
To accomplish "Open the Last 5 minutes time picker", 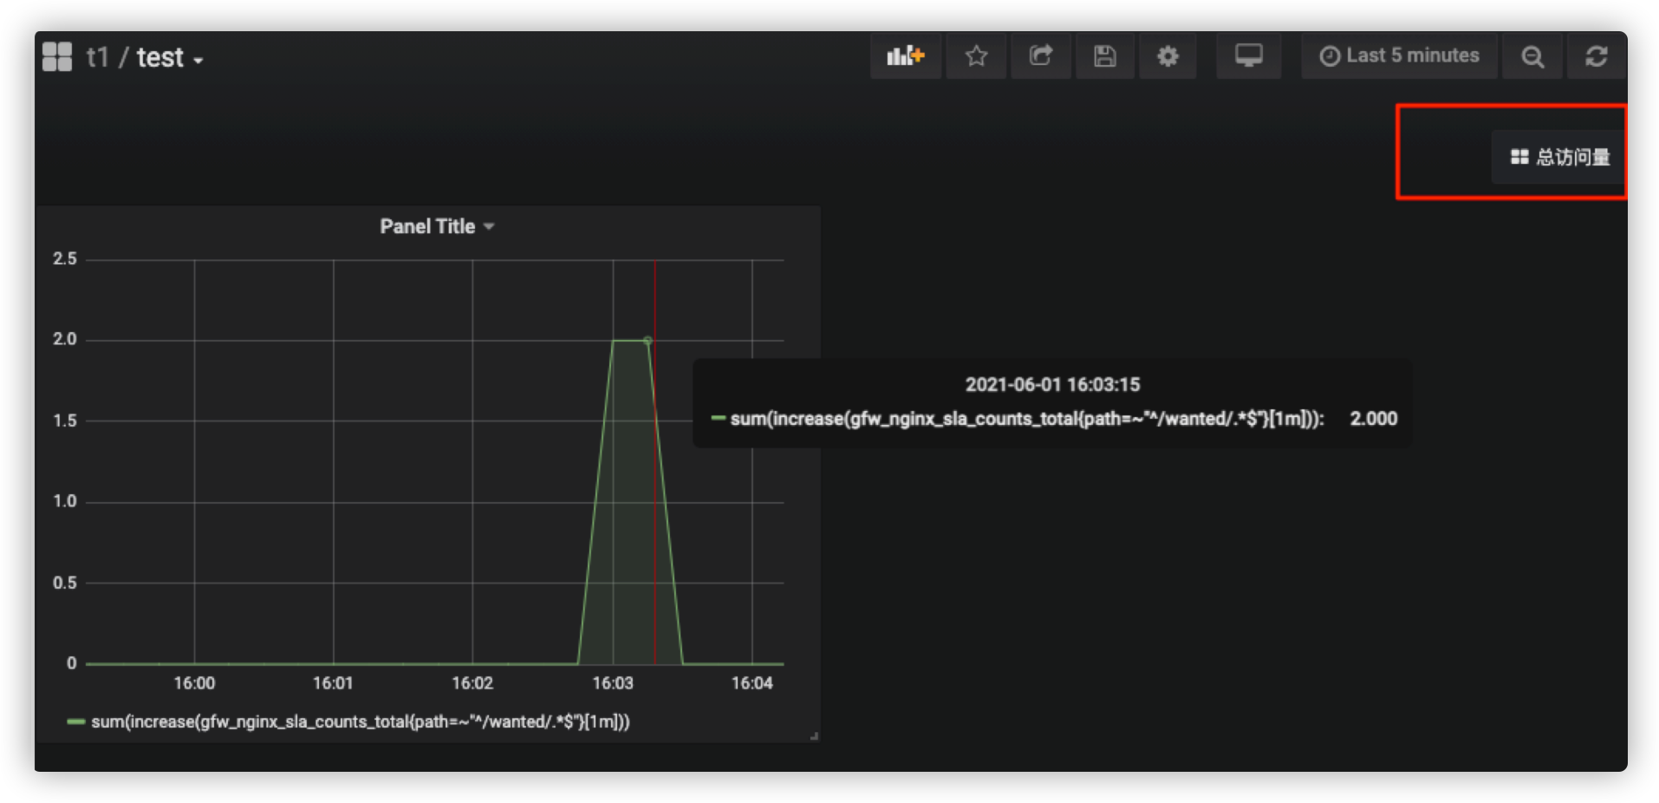I will [x=1399, y=56].
